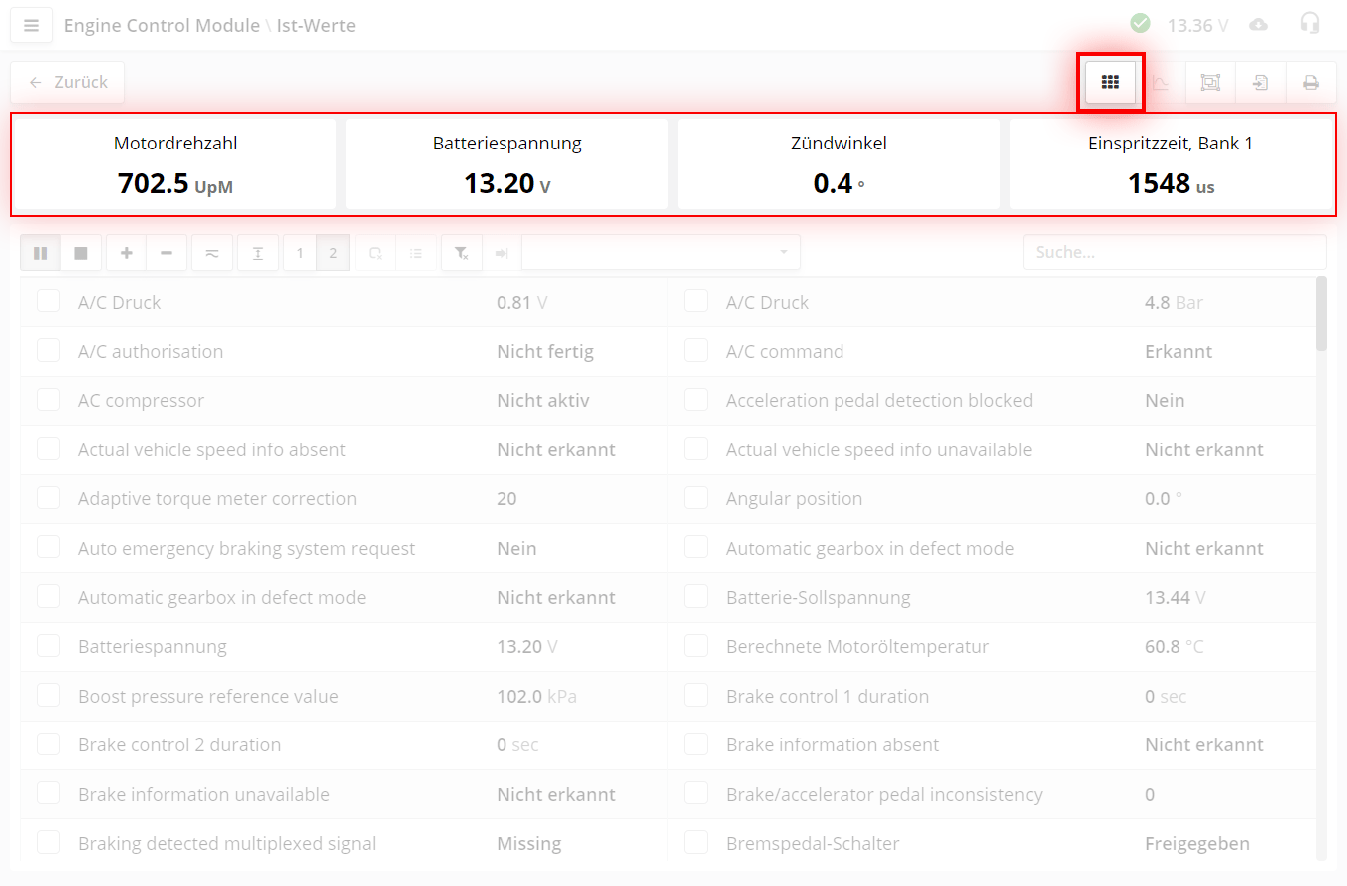
Task: Open the hamburger menu
Action: [31, 26]
